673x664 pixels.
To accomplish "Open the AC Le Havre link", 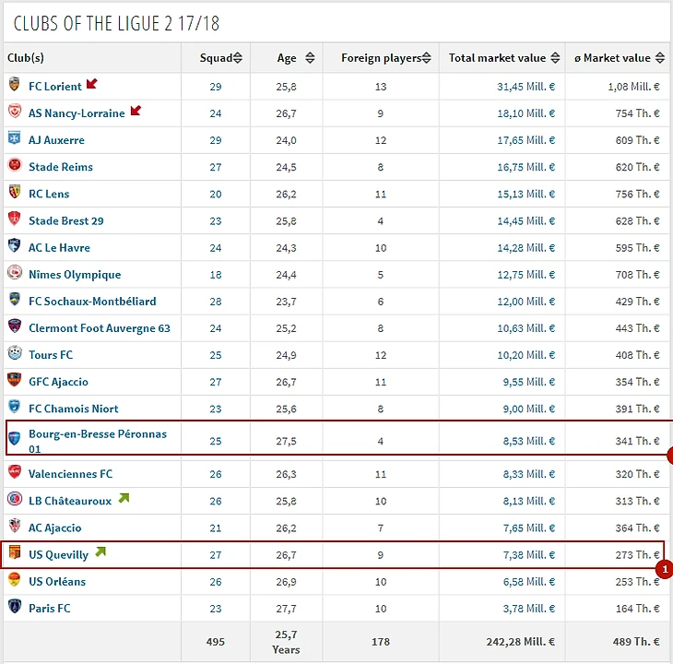I will [59, 248].
